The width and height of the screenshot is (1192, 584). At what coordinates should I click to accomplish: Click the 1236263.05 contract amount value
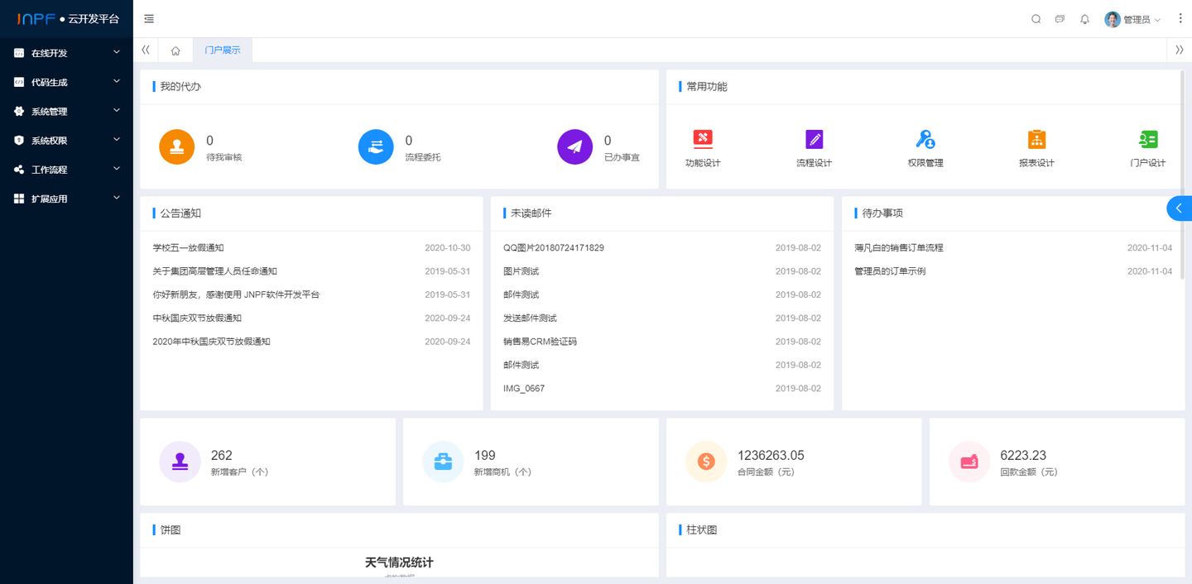coord(771,456)
